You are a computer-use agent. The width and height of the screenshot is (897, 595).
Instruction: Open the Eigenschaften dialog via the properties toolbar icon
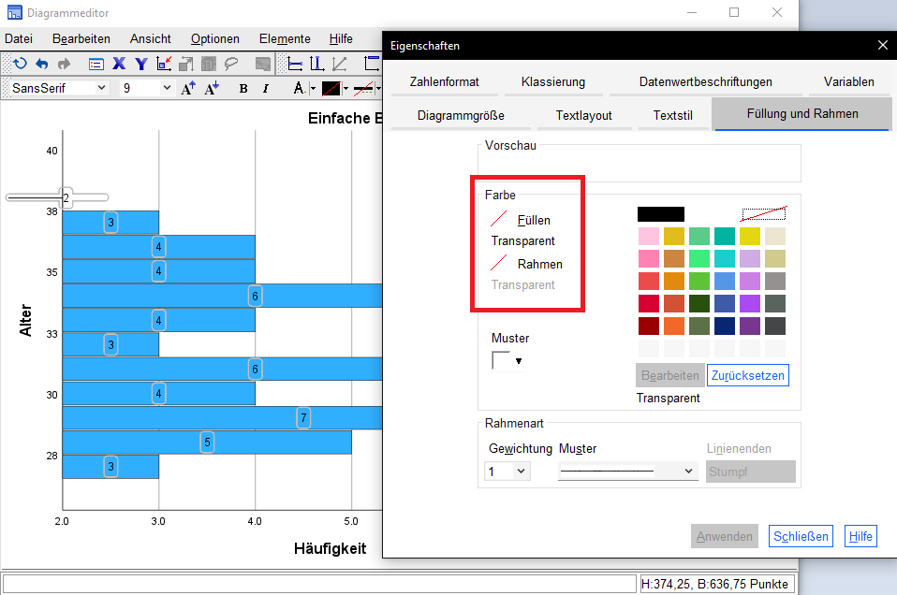pyautogui.click(x=96, y=64)
